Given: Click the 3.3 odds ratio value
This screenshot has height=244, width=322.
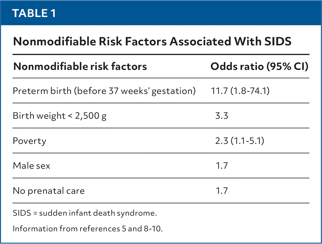Looking at the screenshot, I should tap(222, 116).
